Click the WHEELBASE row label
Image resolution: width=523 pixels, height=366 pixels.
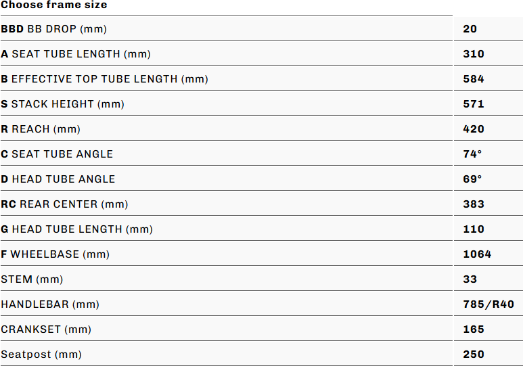tap(55, 254)
